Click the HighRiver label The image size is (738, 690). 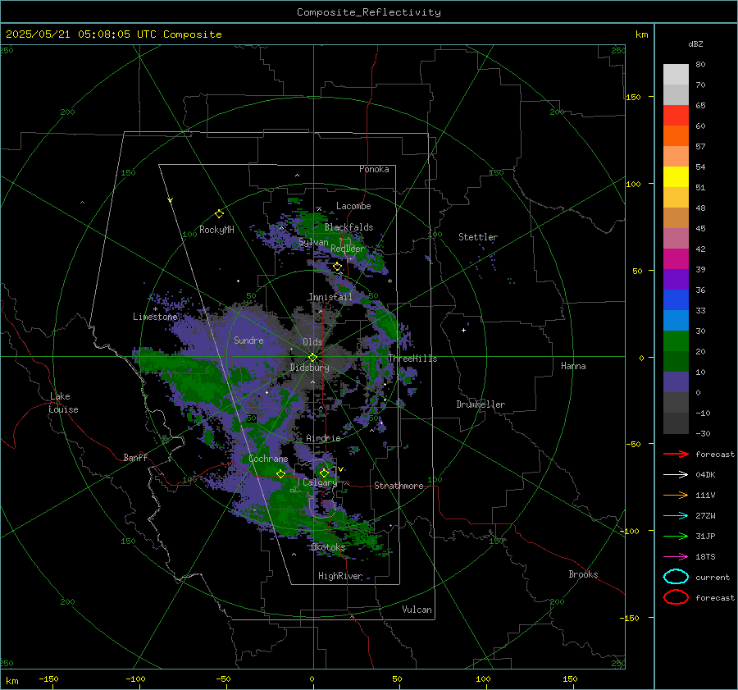[340, 576]
